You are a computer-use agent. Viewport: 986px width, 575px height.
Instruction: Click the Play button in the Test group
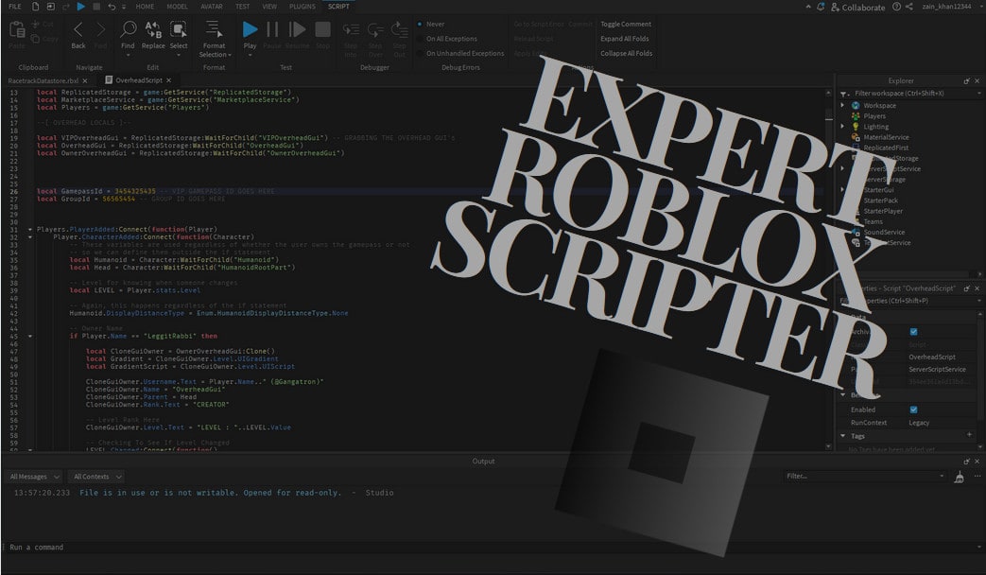(x=250, y=30)
